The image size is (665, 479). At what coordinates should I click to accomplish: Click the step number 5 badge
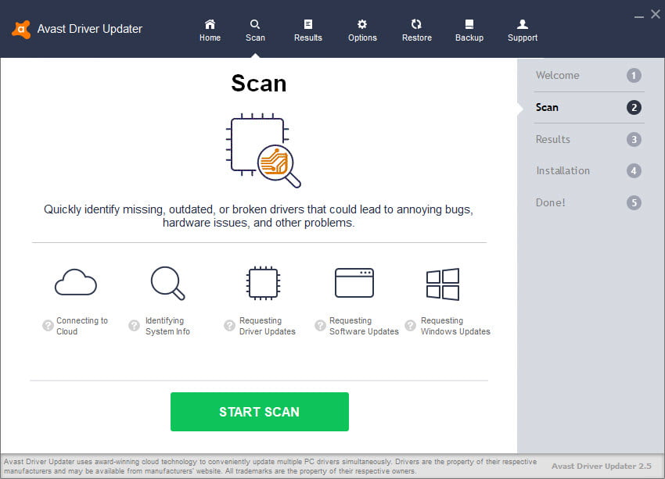tap(634, 202)
